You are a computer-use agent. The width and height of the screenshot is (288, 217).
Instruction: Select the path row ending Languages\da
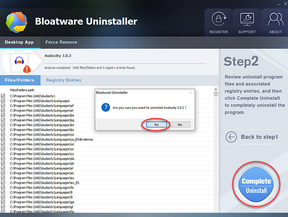pos(42,159)
